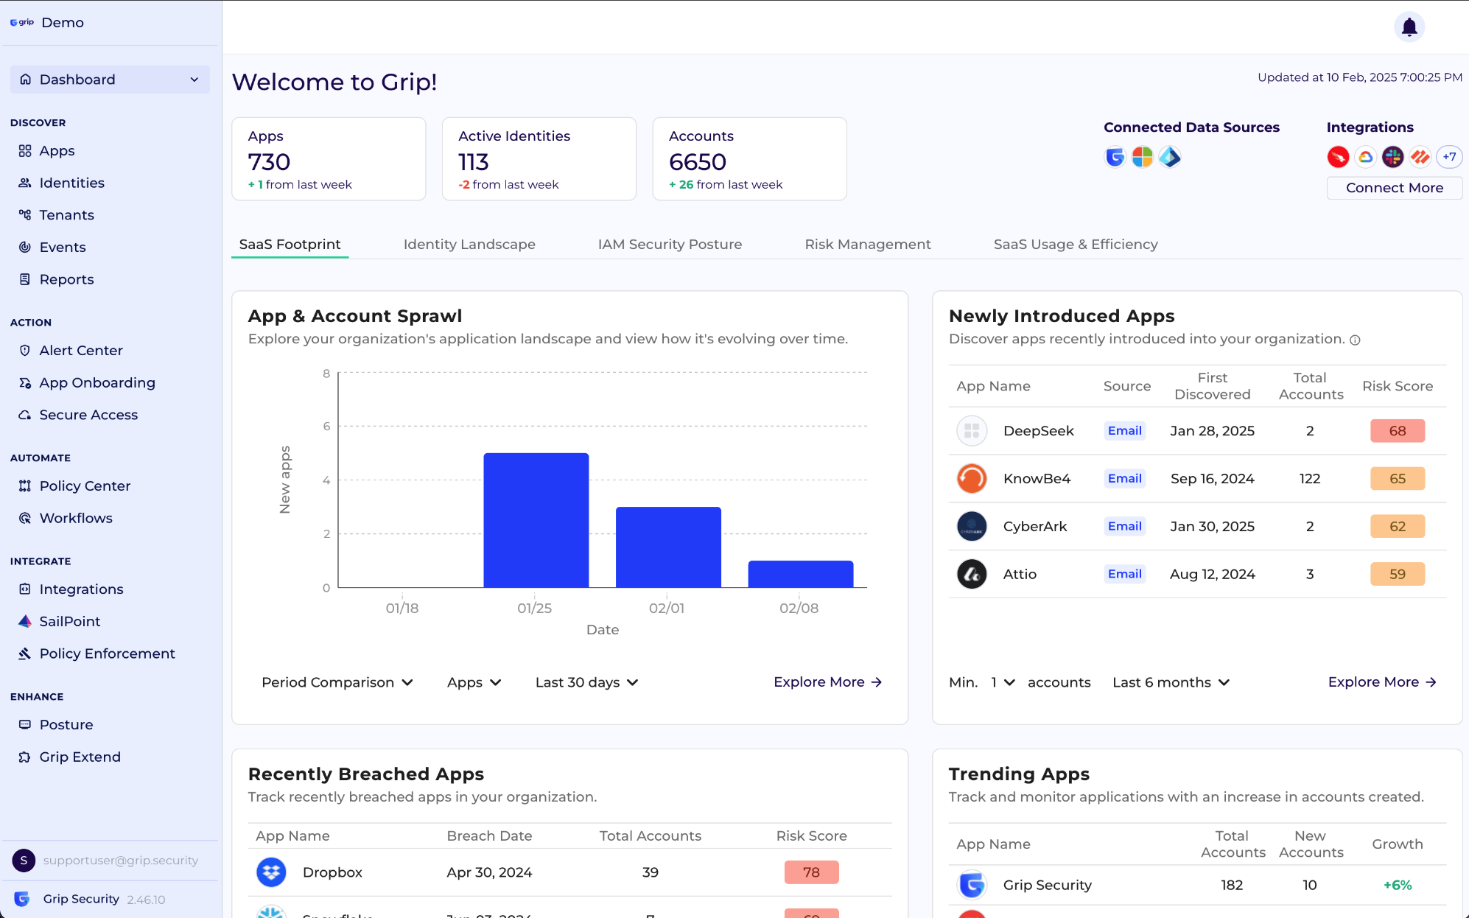The width and height of the screenshot is (1469, 918).
Task: Click the 01/25 bar in the chart
Action: pos(536,520)
